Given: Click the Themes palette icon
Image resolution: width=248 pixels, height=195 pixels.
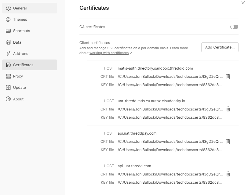Looking at the screenshot, I should (8, 20).
